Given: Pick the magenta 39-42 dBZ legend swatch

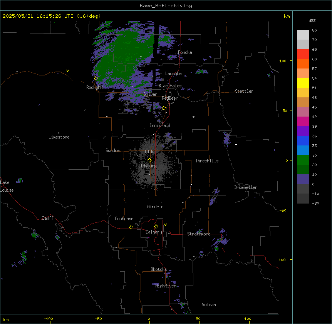Looking at the screenshot, I should coord(303,122).
